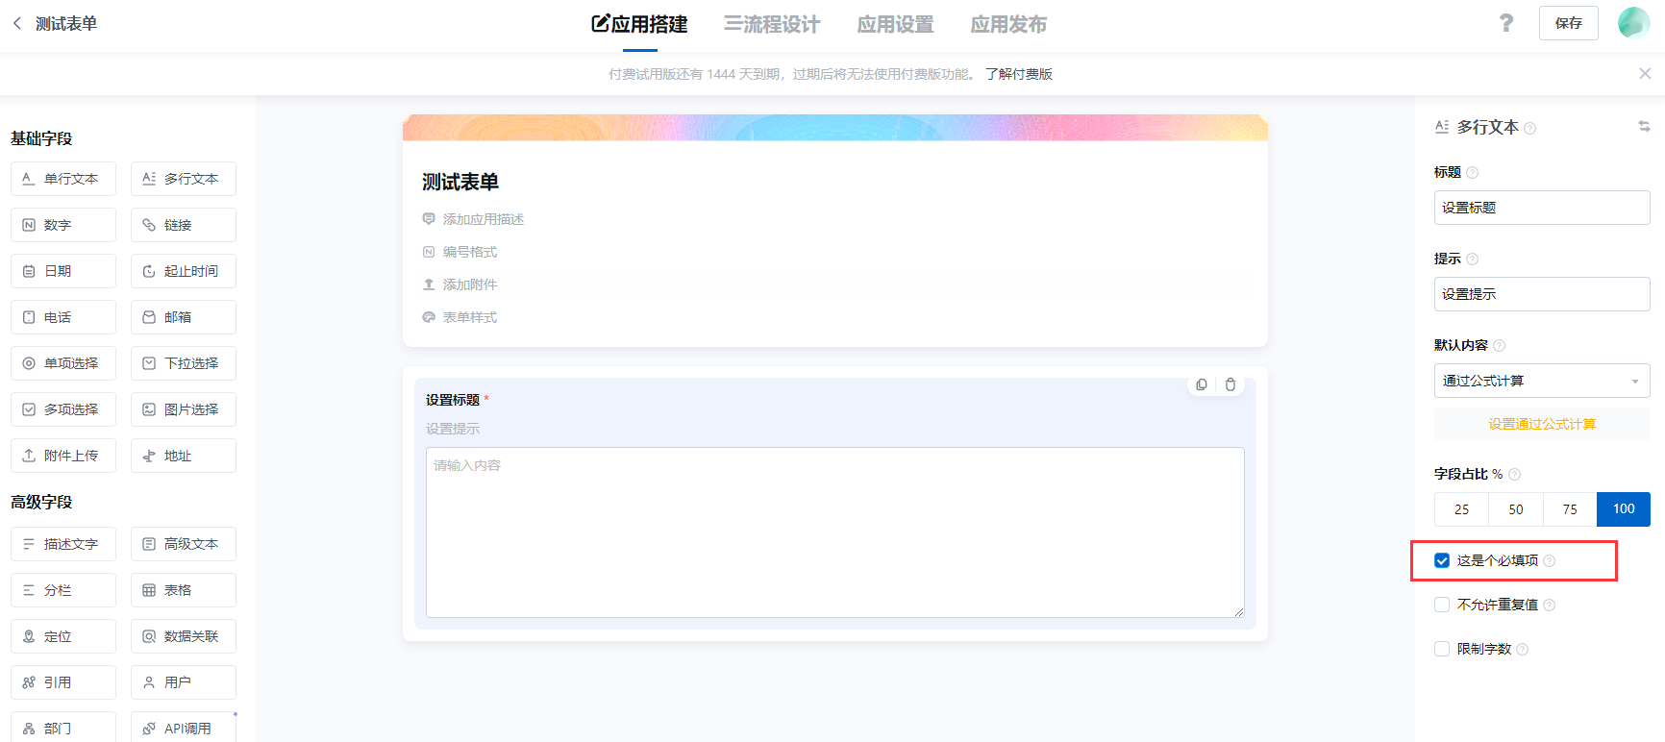This screenshot has width=1665, height=742.
Task: Delete the field using trash icon
Action: [x=1230, y=384]
